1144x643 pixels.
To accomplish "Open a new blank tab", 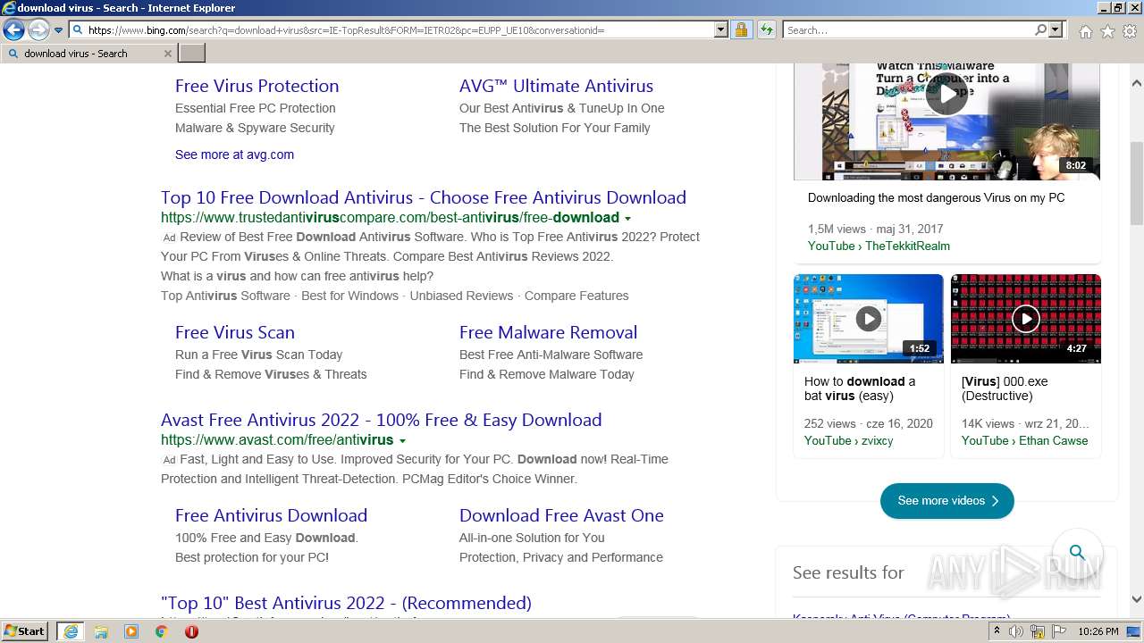I will 192,54.
